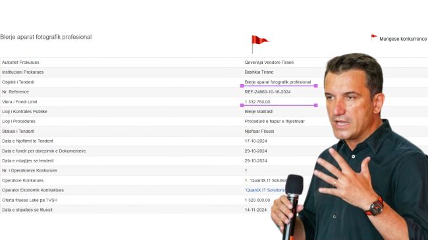This screenshot has height=240, width=428.
Task: Select the value 1 332 760,00
Action: point(257,102)
